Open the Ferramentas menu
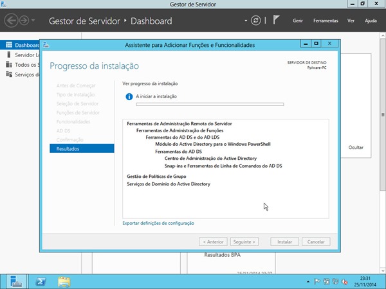 point(326,21)
